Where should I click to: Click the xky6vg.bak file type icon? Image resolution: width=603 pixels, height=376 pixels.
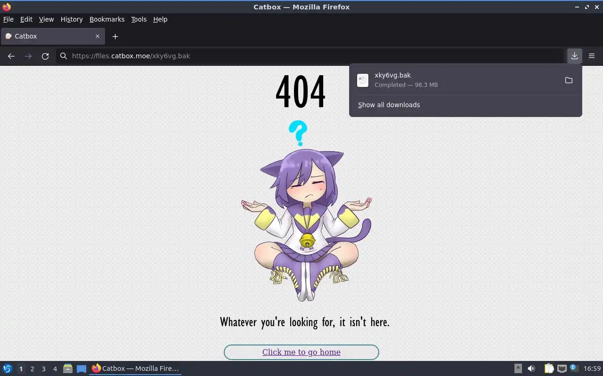362,80
